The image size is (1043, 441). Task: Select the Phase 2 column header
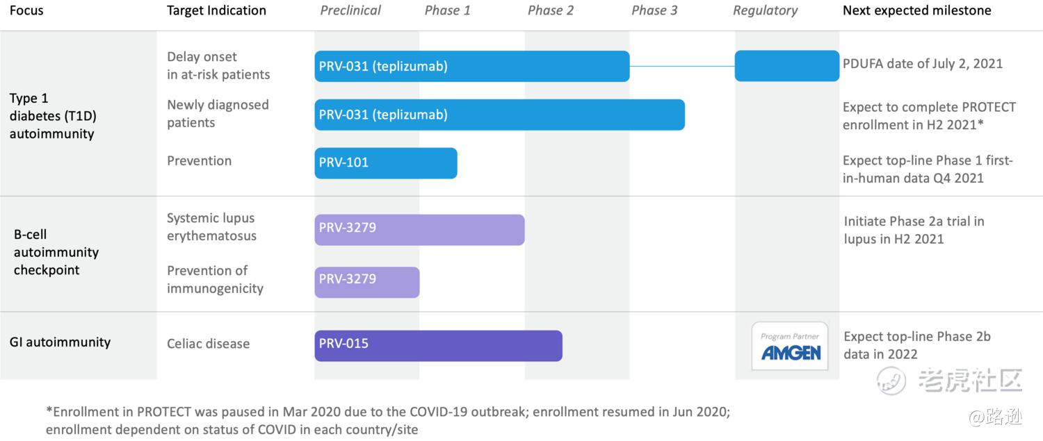pos(551,10)
